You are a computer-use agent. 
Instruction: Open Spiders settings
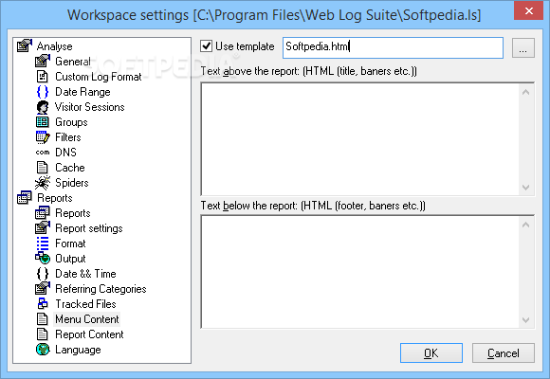click(x=72, y=182)
